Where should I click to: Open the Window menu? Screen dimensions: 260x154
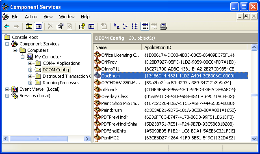(x=67, y=17)
